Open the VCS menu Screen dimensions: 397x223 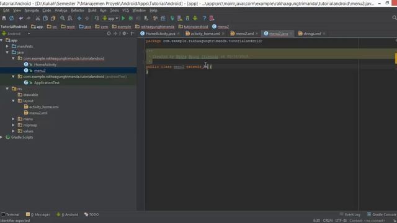point(125,11)
